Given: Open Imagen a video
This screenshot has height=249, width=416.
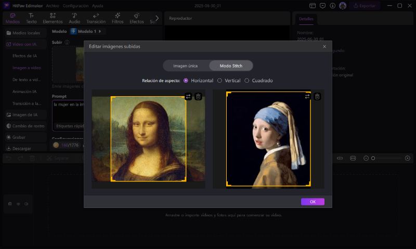Looking at the screenshot, I should click(x=27, y=68).
